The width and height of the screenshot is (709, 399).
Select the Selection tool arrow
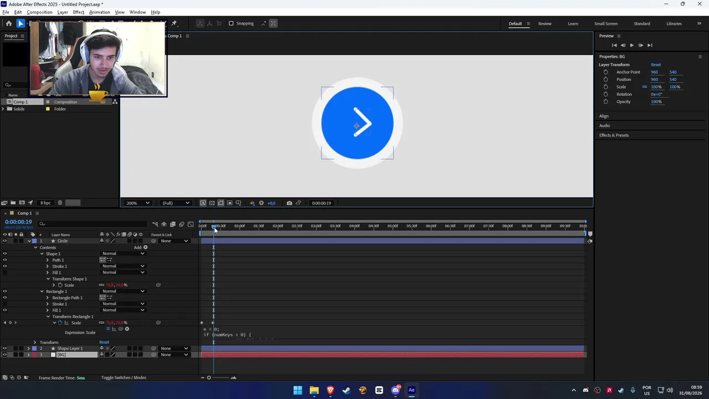pyautogui.click(x=20, y=23)
